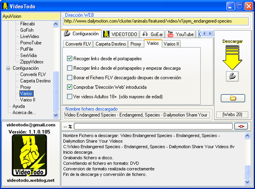Click the tree panel scrollbar thumb
This screenshot has width=255, height=189.
55,91
